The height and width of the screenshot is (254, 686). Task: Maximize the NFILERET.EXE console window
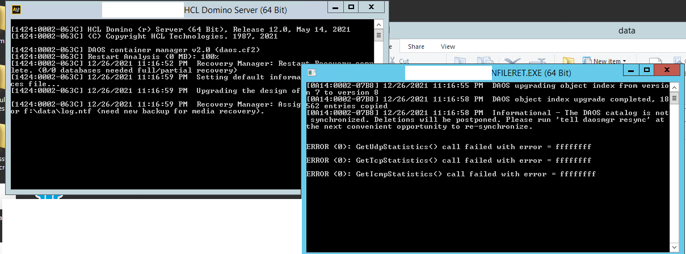[646, 70]
